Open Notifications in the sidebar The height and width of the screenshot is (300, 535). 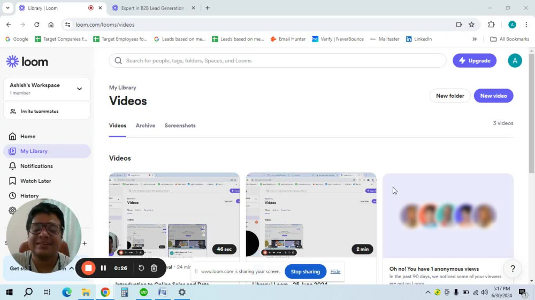pyautogui.click(x=47, y=166)
